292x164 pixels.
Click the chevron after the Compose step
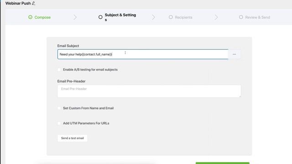tap(75, 17)
